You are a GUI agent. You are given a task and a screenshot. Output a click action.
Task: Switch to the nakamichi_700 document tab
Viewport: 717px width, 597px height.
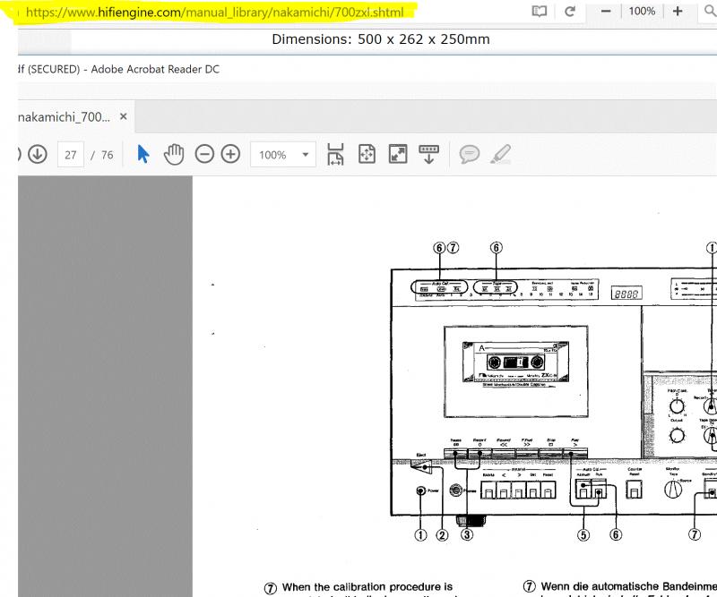click(65, 116)
